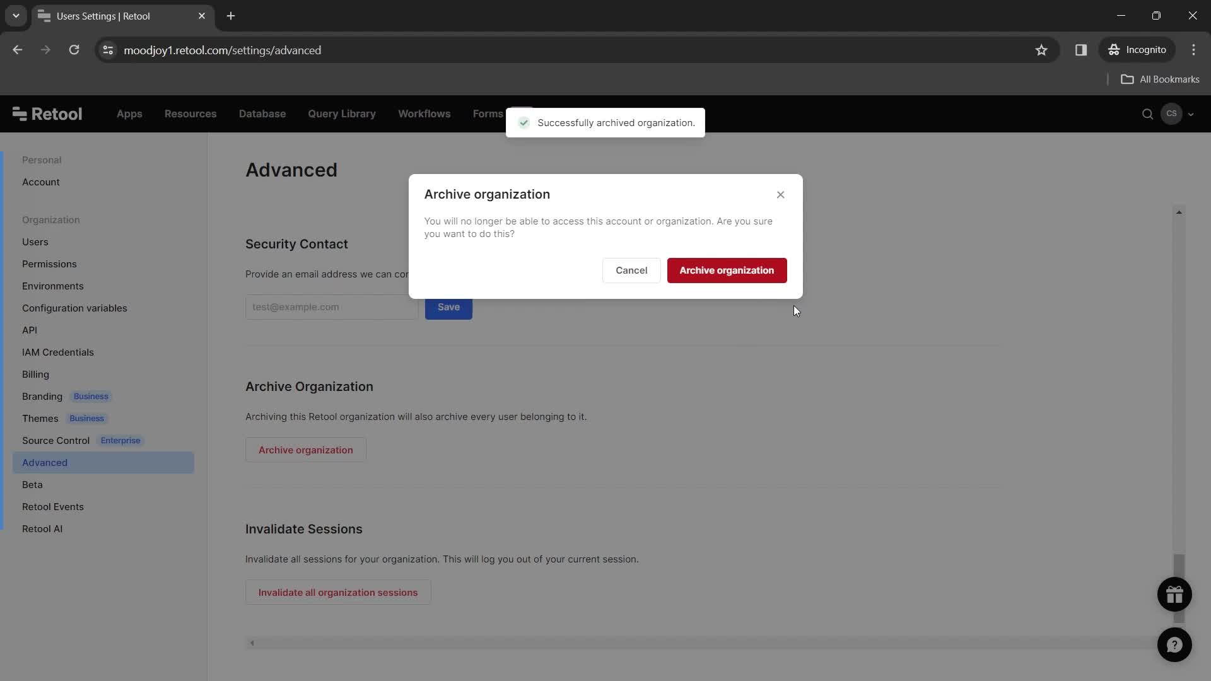Click Invalidate all organization sessions

338,593
